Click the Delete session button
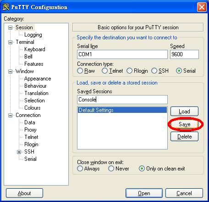Viewport: 209px width, 202px height. pyautogui.click(x=184, y=137)
